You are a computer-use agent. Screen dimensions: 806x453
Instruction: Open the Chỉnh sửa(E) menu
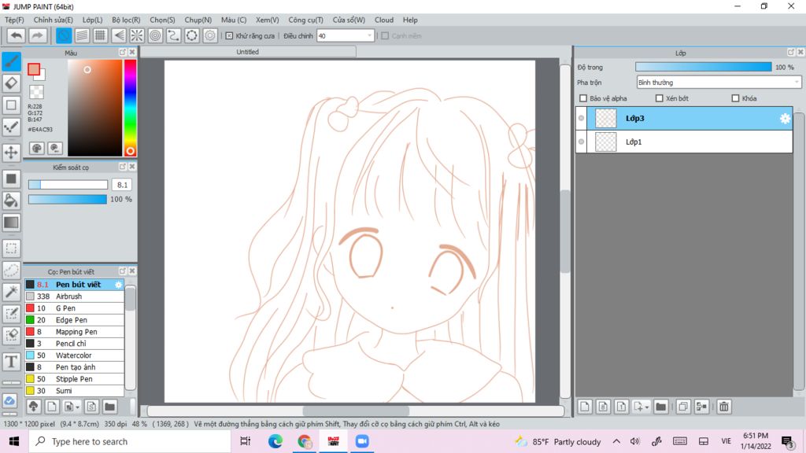53,20
